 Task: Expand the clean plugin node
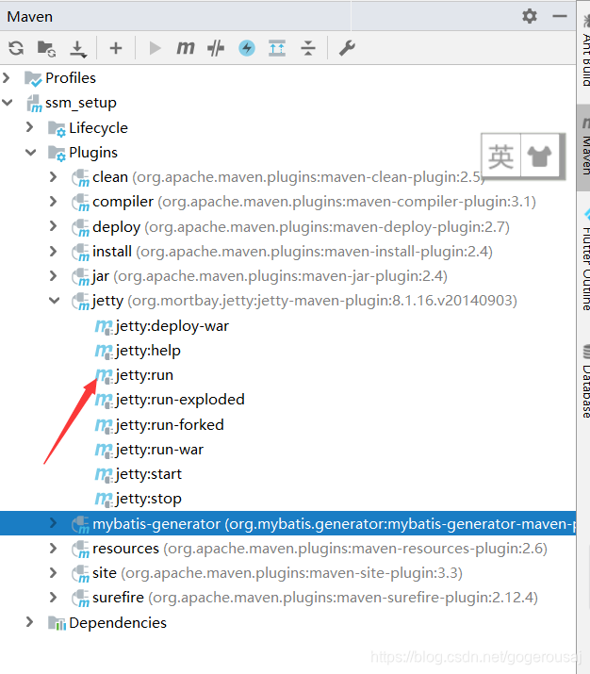click(x=54, y=176)
